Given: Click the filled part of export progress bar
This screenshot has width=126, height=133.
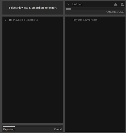Looking at the screenshot, I should [9, 127].
